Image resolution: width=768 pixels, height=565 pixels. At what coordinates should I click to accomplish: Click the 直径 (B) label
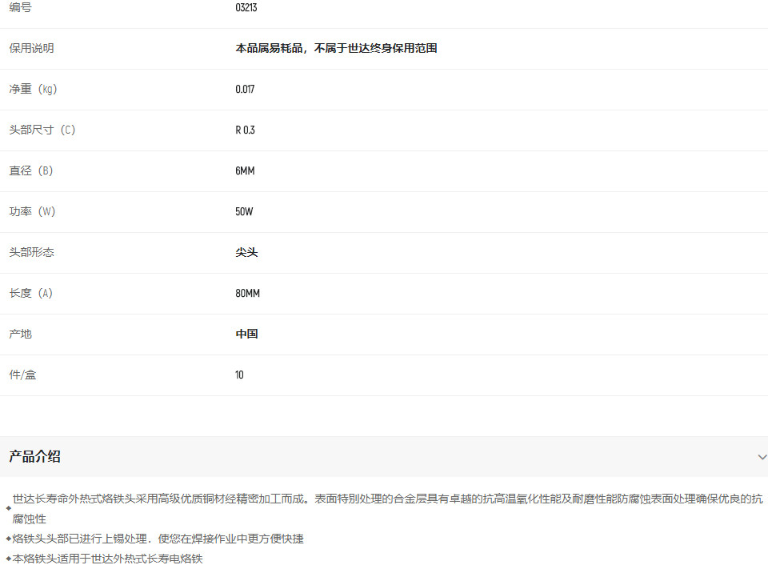click(x=31, y=170)
